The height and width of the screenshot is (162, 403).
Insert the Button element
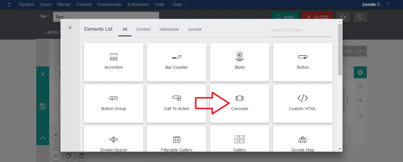tap(303, 62)
